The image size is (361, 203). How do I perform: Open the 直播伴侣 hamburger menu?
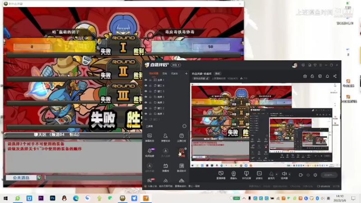[320, 65]
